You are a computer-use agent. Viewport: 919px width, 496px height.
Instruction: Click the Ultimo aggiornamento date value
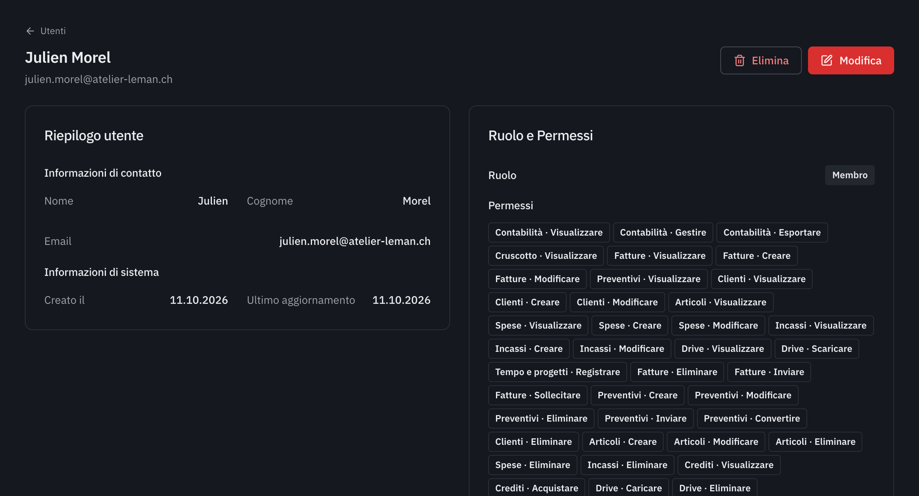[x=401, y=300]
